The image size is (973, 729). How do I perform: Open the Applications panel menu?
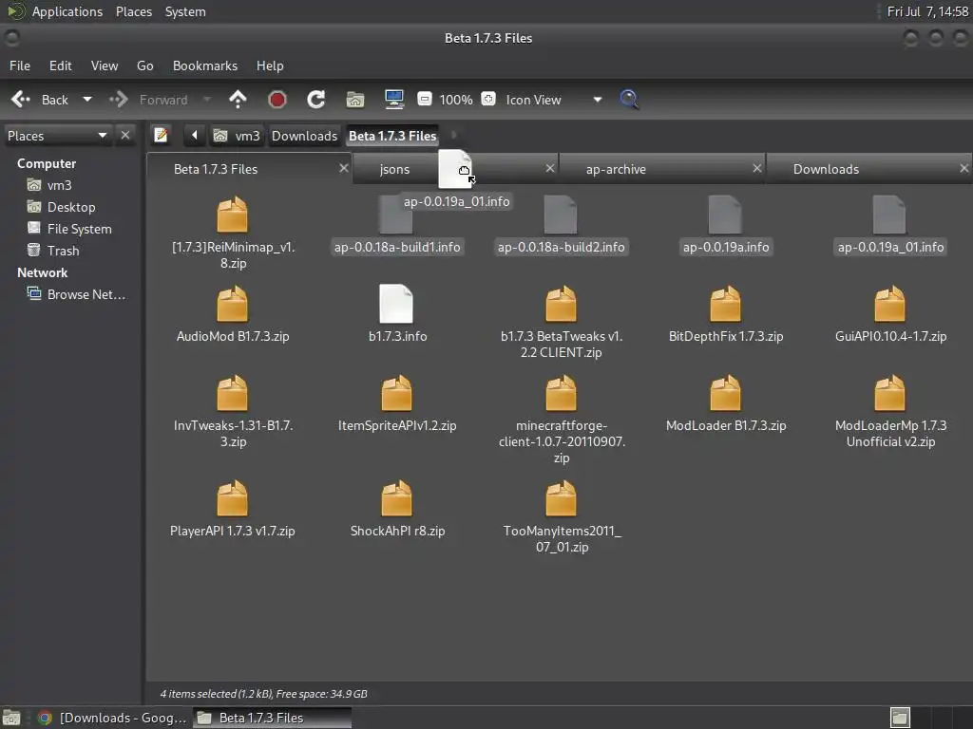(67, 11)
